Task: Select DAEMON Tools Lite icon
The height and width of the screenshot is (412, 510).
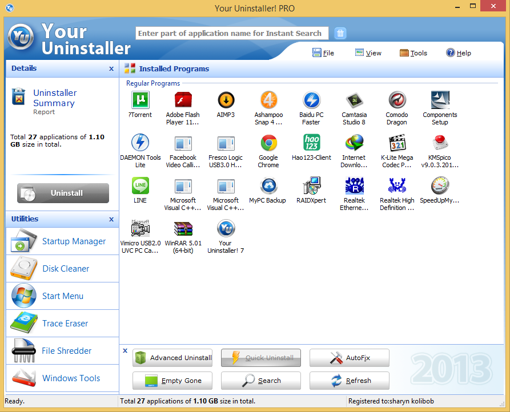Action: click(140, 143)
